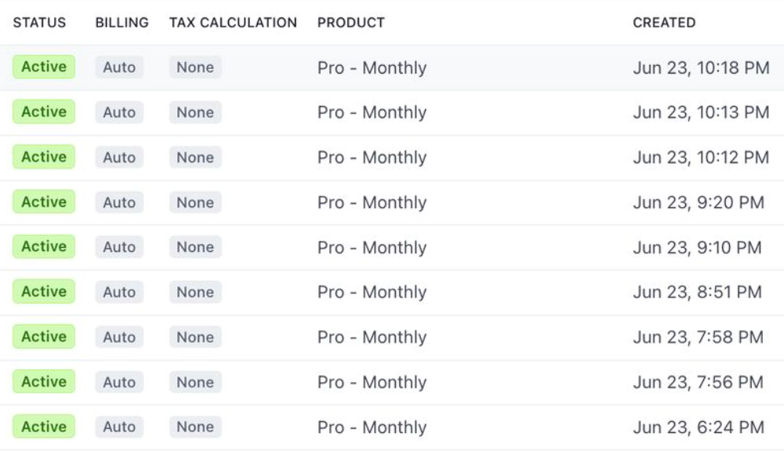Sort by the BILLING column header

pos(122,23)
